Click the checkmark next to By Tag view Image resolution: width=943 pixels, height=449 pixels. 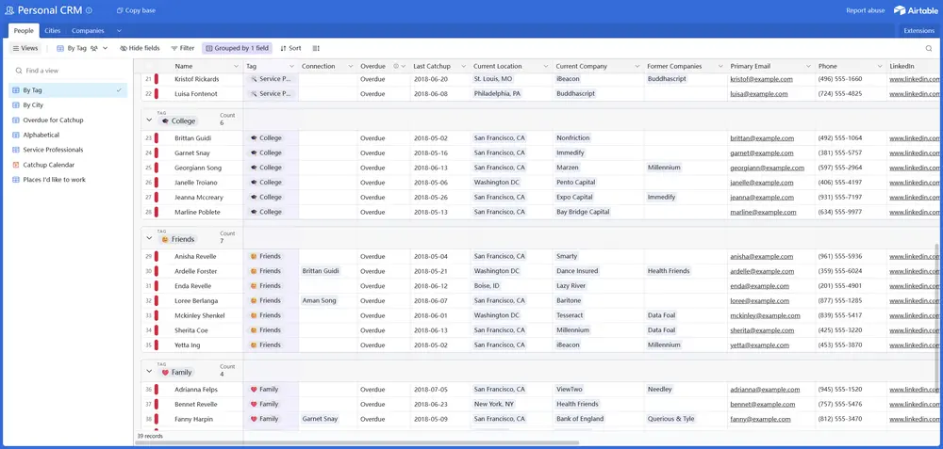119,90
